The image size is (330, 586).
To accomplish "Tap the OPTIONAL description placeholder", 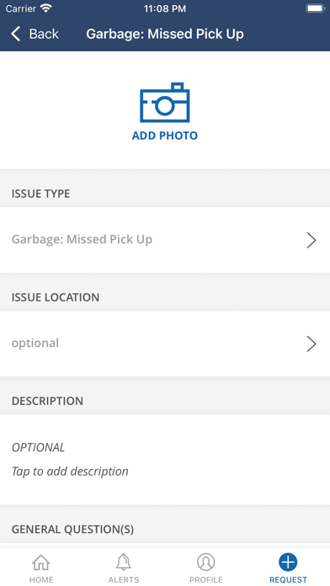I will [38, 447].
